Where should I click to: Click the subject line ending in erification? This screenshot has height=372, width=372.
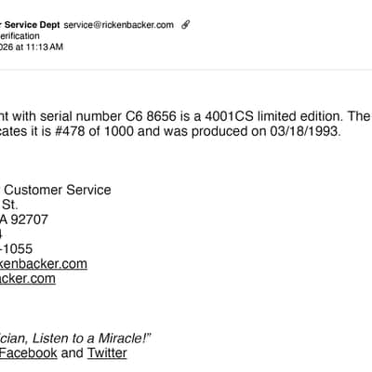point(20,36)
